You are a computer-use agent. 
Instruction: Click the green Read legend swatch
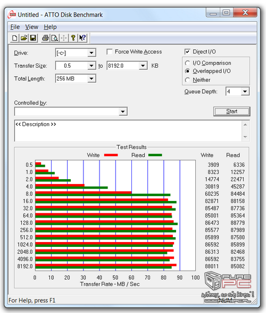[x=155, y=155]
